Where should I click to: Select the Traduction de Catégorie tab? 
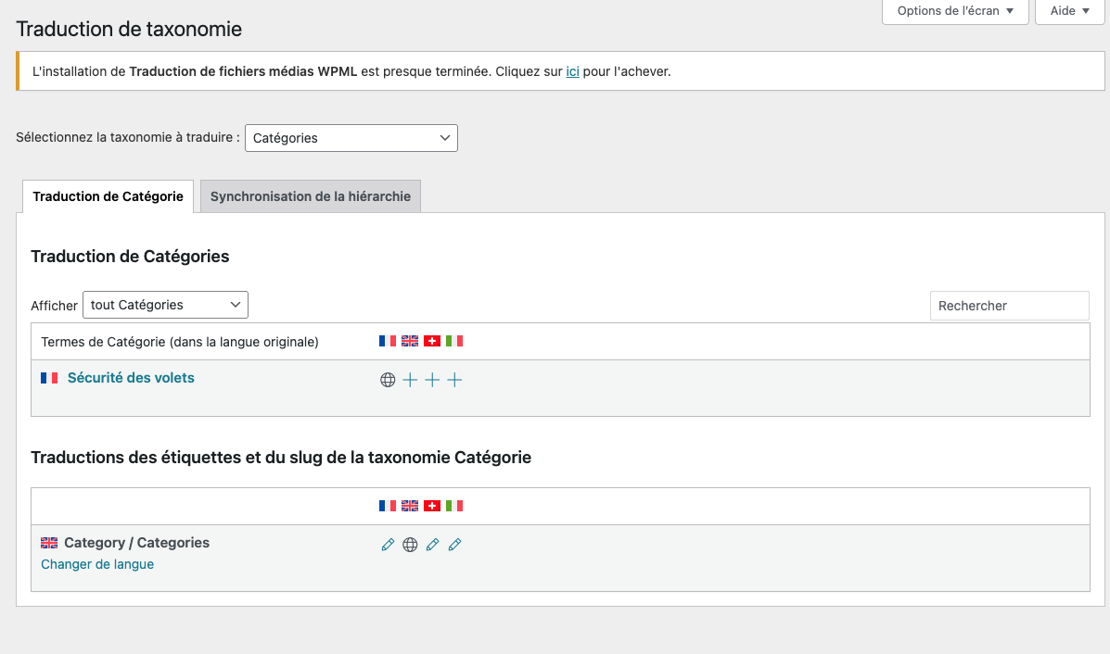tap(108, 196)
